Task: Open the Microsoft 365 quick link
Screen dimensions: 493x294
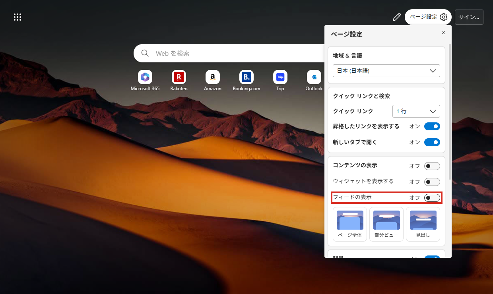Action: (145, 81)
